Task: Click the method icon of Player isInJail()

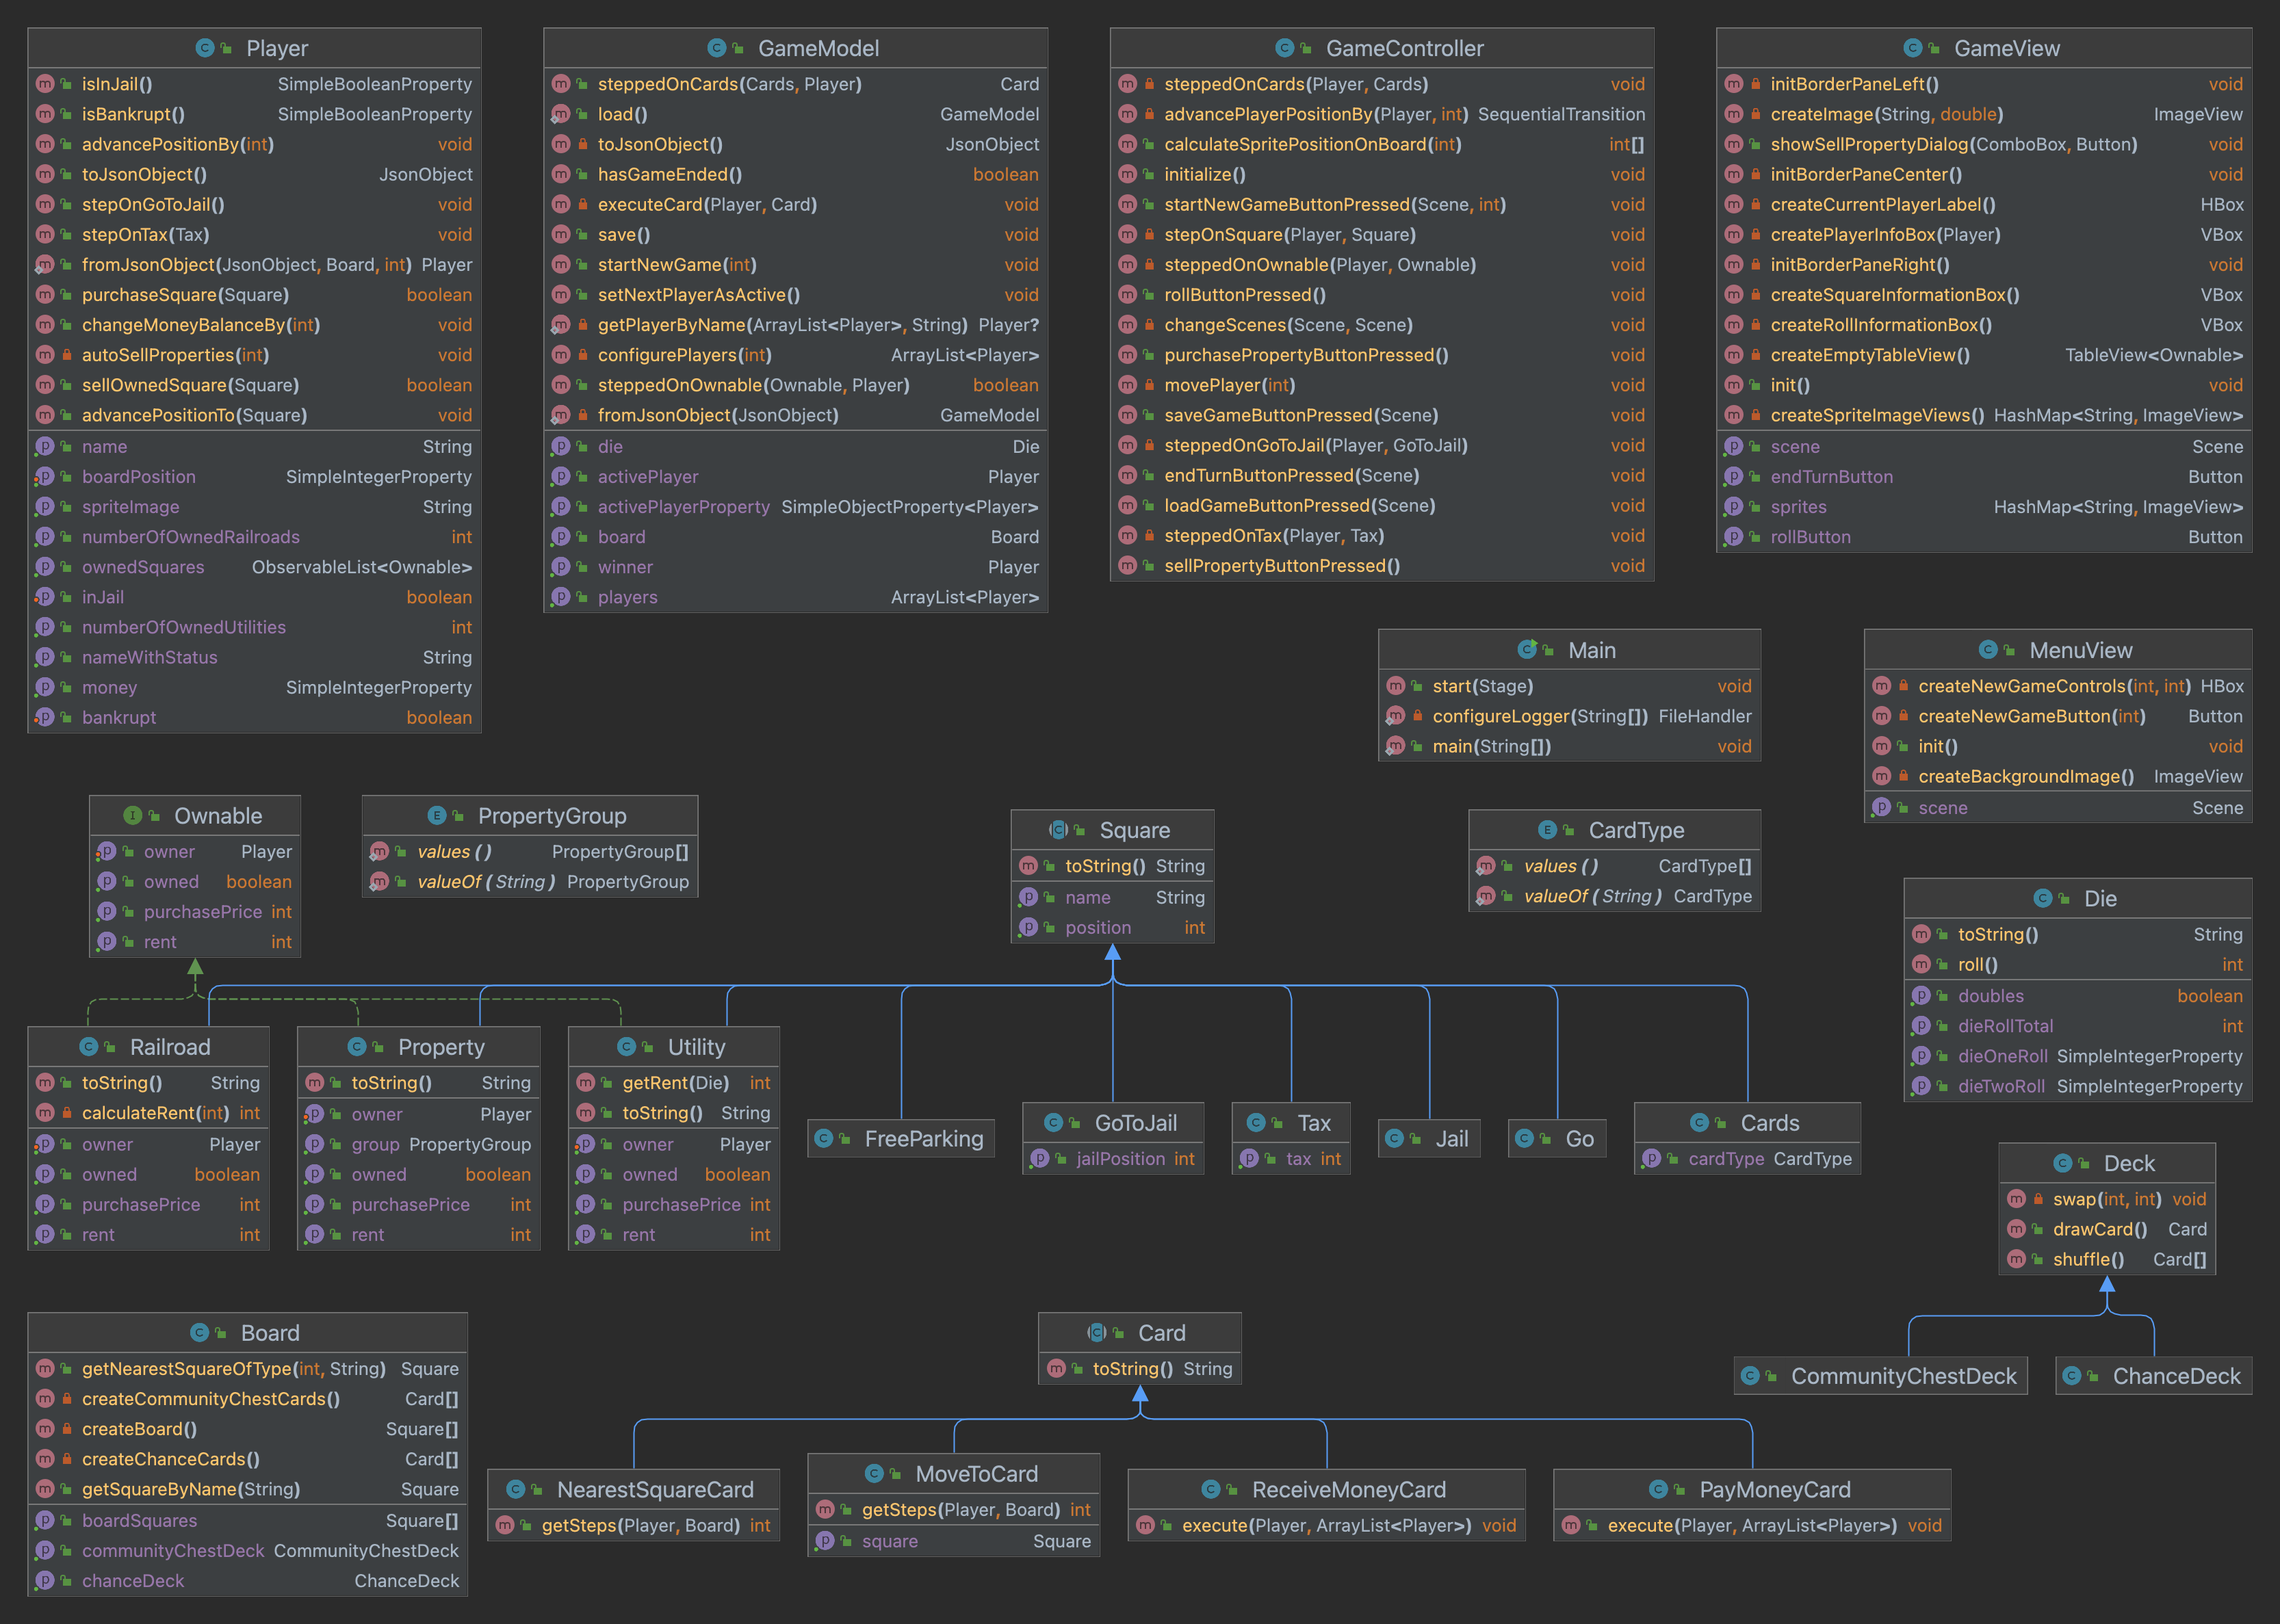Action: point(45,84)
